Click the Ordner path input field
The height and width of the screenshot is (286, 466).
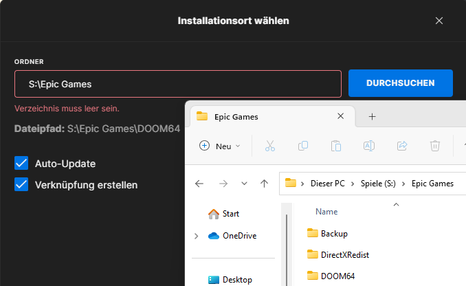[178, 84]
